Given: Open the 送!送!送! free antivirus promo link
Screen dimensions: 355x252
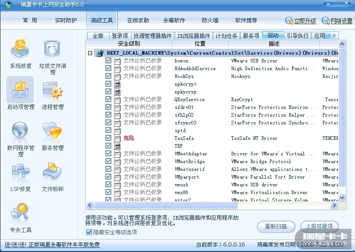Looking at the screenshot, I should click(x=52, y=245).
